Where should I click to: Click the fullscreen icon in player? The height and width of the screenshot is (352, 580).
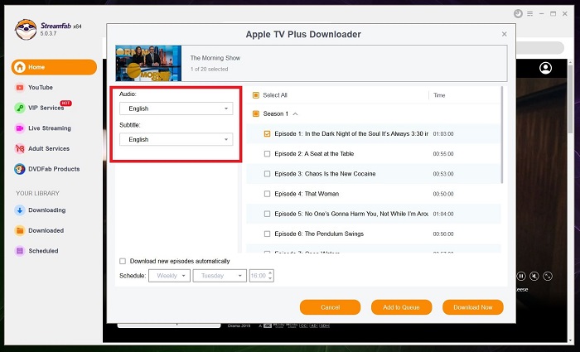click(548, 276)
